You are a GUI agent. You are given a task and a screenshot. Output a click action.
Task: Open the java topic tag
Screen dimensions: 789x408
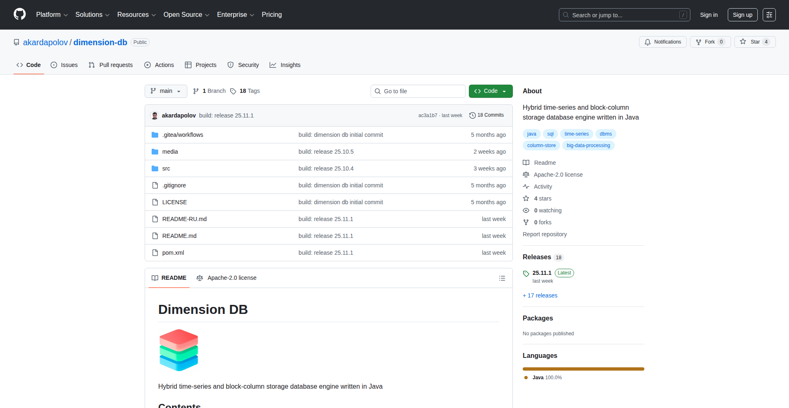point(531,134)
